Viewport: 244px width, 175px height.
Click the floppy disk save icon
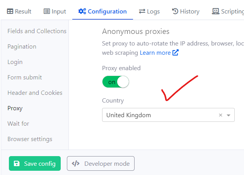click(x=17, y=163)
